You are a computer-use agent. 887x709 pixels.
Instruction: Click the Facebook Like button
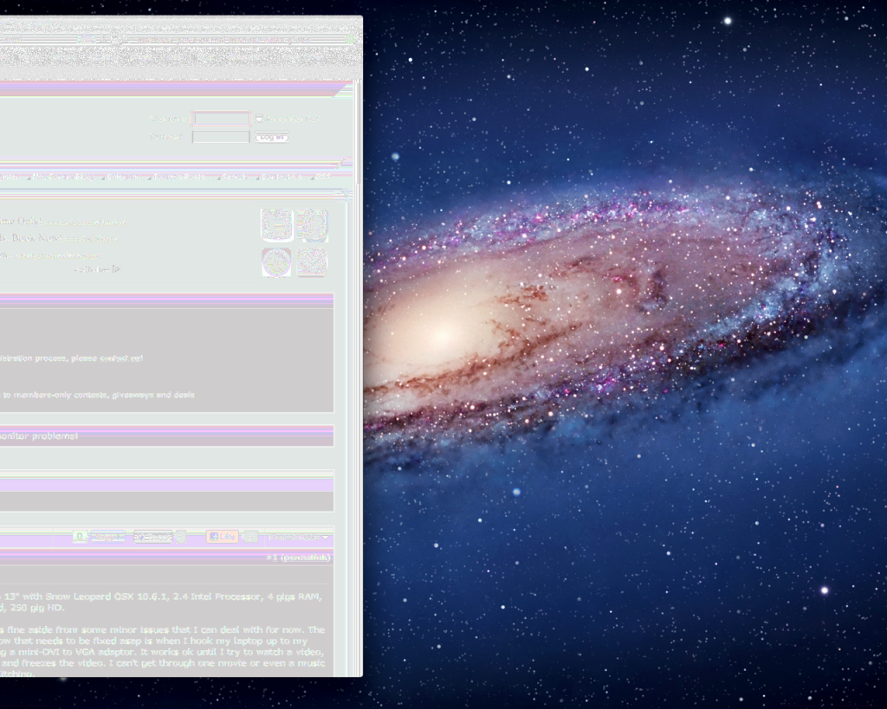tap(223, 537)
